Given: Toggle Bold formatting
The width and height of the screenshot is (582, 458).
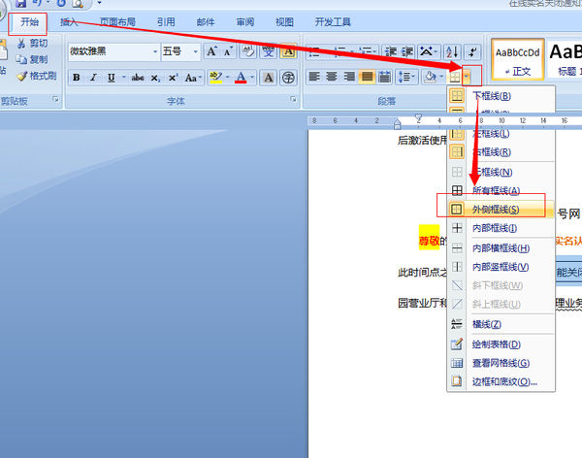Looking at the screenshot, I should (77, 78).
